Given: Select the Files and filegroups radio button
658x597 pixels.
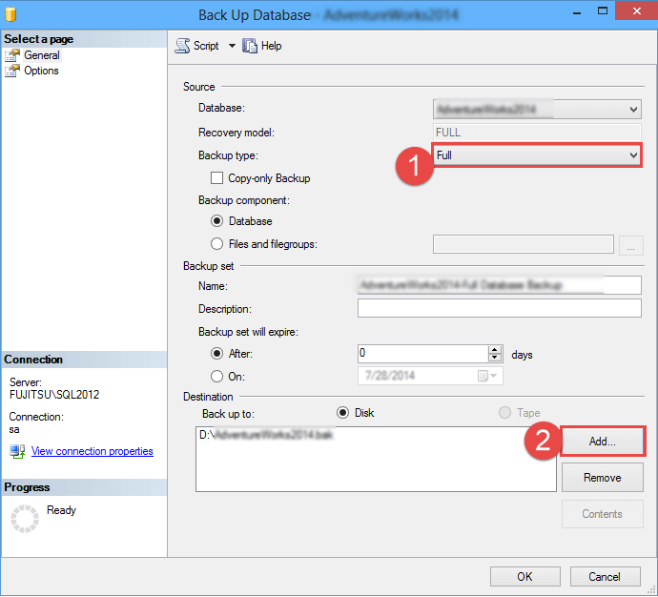Looking at the screenshot, I should [217, 244].
